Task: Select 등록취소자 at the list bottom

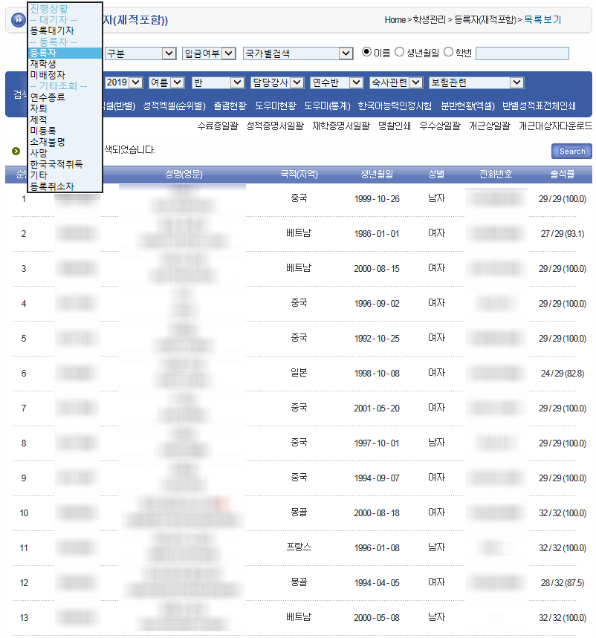Action: click(52, 186)
